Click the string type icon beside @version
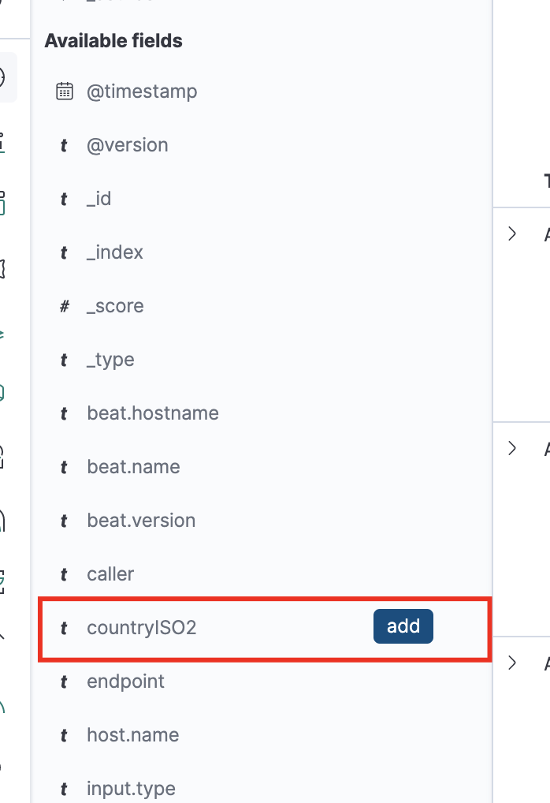The image size is (550, 803). [x=64, y=145]
